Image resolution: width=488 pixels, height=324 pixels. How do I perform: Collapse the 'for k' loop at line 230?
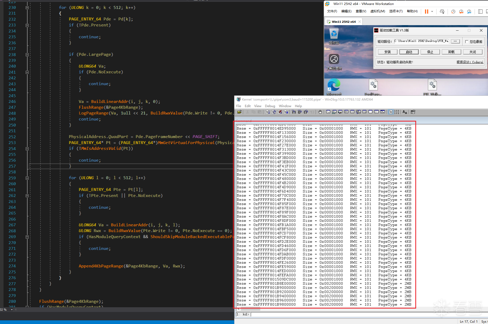click(x=27, y=8)
